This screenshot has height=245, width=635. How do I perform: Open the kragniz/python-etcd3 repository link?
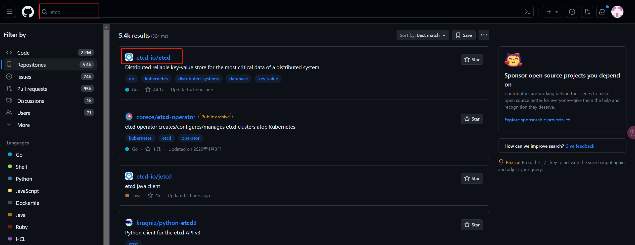tap(166, 223)
